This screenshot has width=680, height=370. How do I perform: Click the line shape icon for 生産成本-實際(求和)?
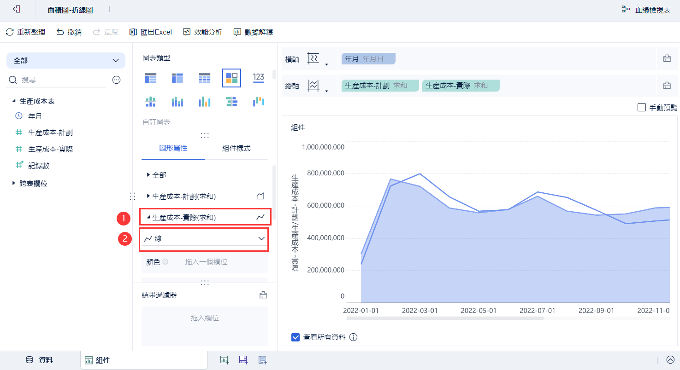260,217
